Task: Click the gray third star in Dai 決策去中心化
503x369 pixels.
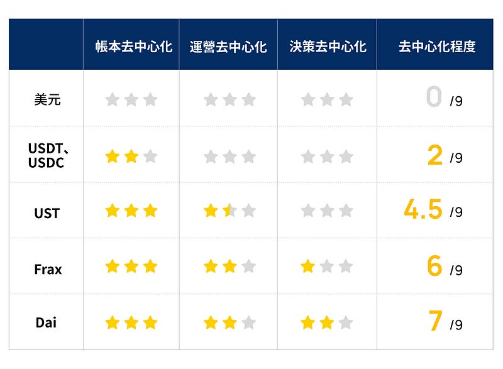Action: point(346,322)
